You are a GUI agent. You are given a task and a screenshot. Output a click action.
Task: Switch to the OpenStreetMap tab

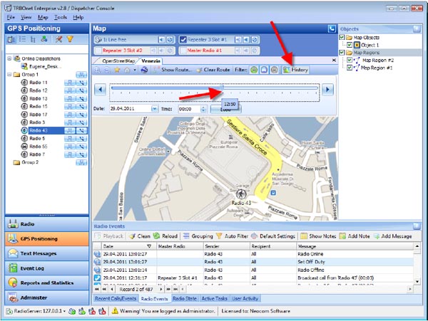pos(118,61)
